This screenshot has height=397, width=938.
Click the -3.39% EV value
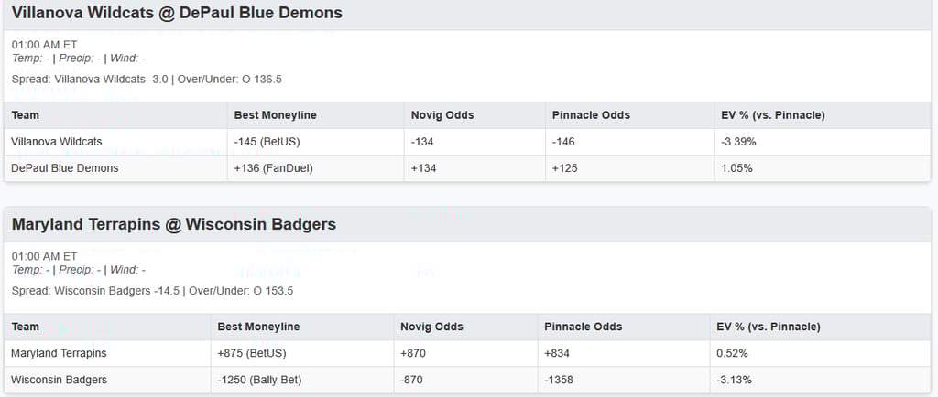738,142
